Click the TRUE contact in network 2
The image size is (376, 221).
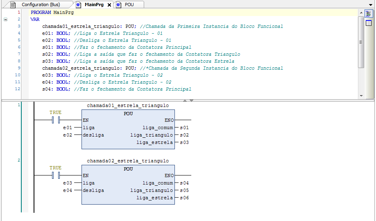[56, 175]
